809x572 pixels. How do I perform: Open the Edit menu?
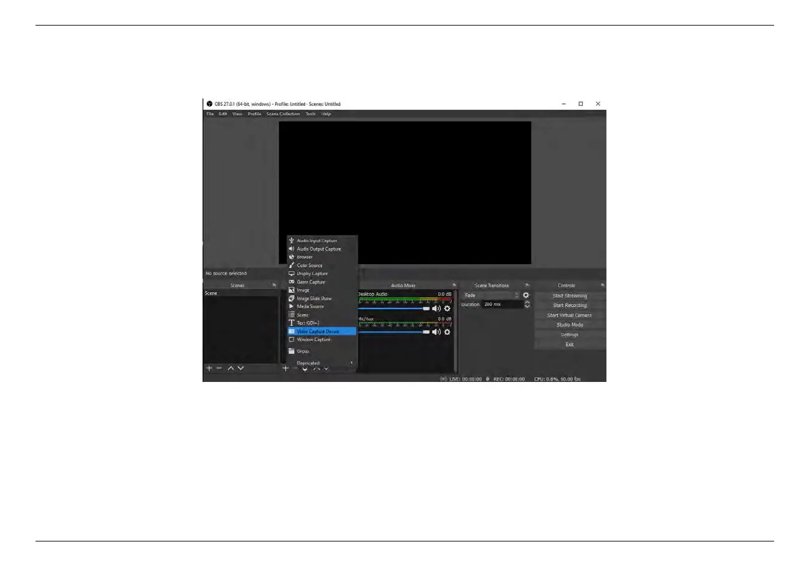pyautogui.click(x=223, y=114)
